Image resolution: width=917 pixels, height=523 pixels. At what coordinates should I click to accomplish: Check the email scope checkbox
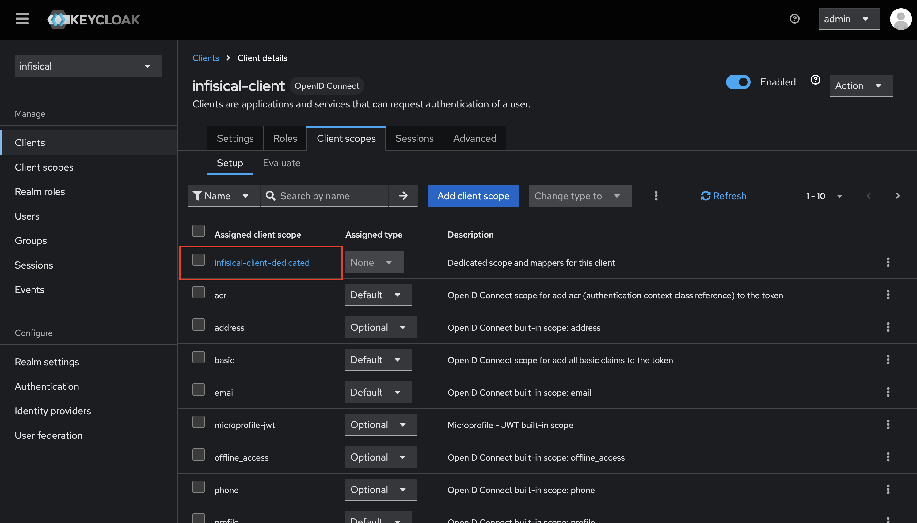[x=198, y=390]
